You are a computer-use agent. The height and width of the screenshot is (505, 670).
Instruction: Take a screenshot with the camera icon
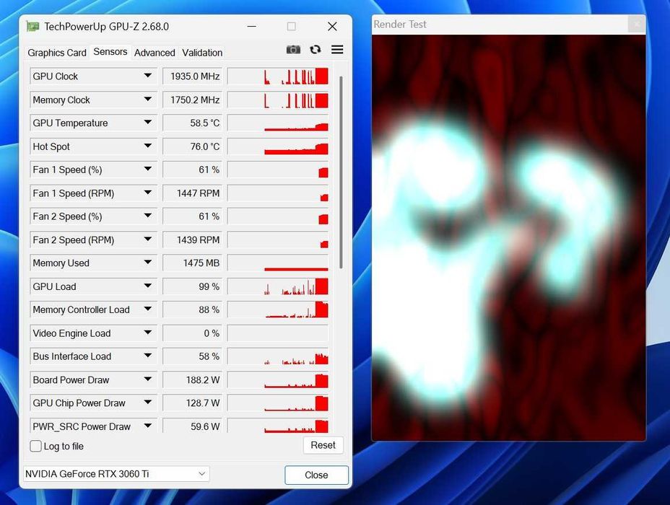coord(293,50)
